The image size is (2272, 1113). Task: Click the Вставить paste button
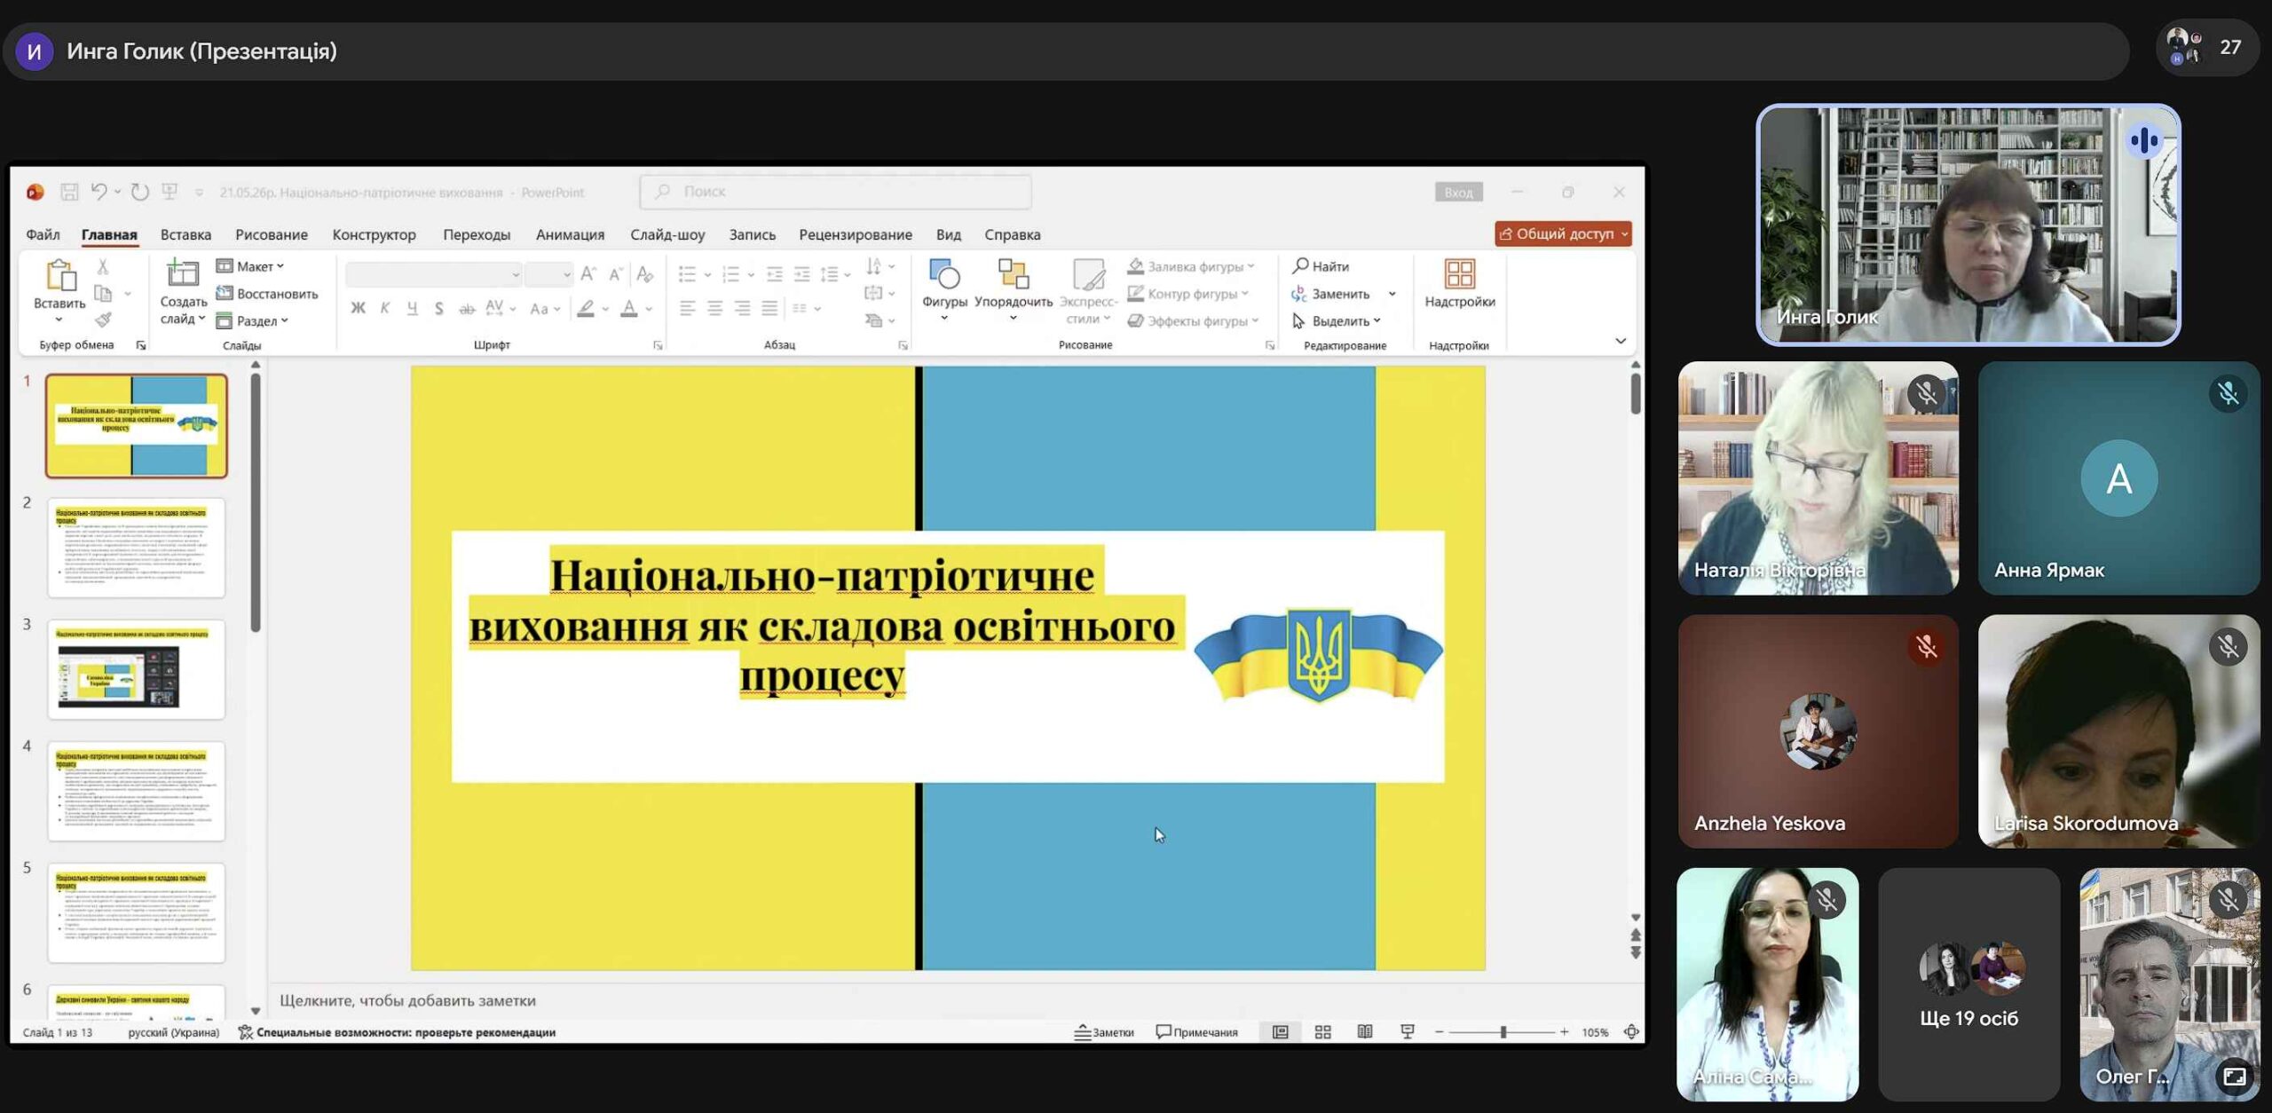[59, 290]
